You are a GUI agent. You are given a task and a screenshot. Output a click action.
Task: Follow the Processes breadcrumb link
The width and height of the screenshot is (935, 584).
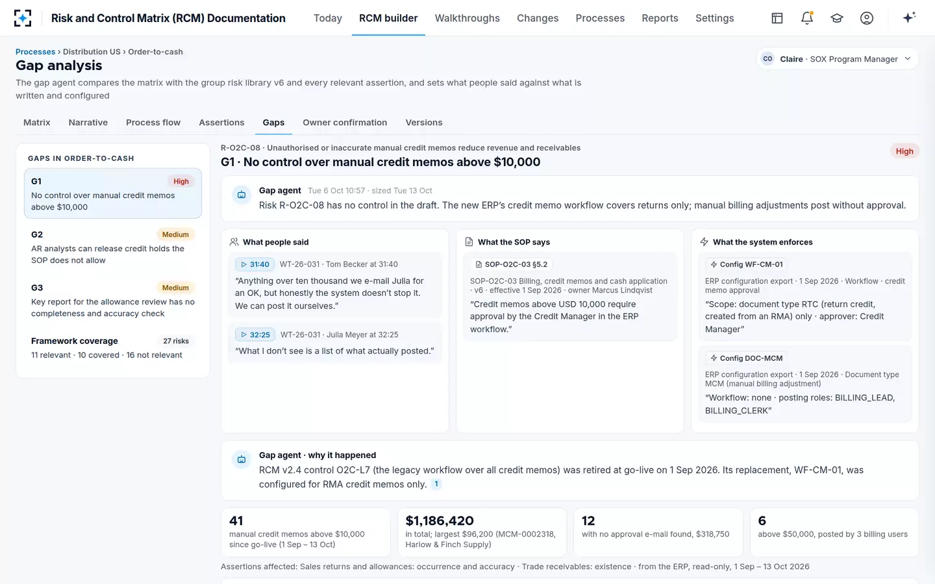tap(35, 52)
